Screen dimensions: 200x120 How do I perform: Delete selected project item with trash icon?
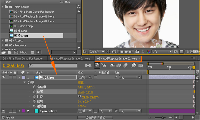pos(33,52)
